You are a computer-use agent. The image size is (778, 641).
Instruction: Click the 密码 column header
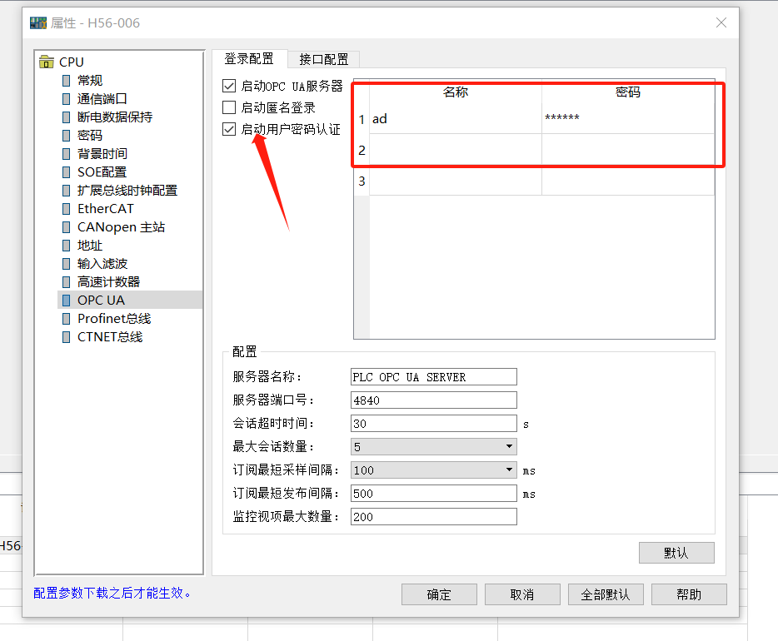[628, 92]
